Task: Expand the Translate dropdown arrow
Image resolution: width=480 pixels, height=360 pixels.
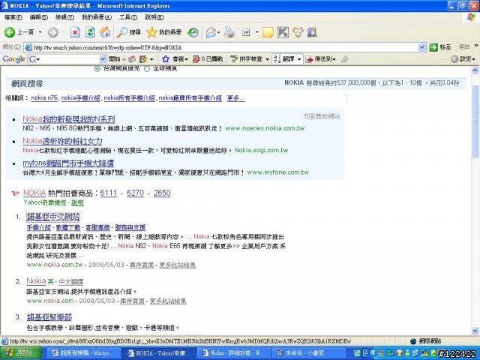Action: pos(299,59)
